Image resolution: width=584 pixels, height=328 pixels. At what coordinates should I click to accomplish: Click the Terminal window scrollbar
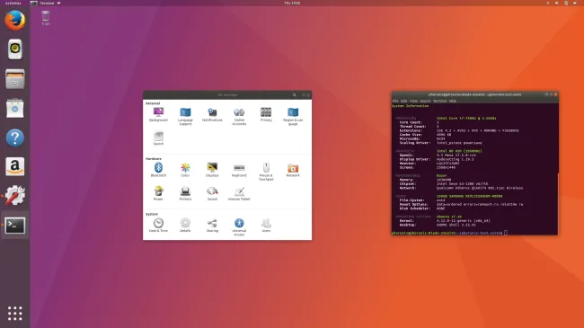[558, 203]
